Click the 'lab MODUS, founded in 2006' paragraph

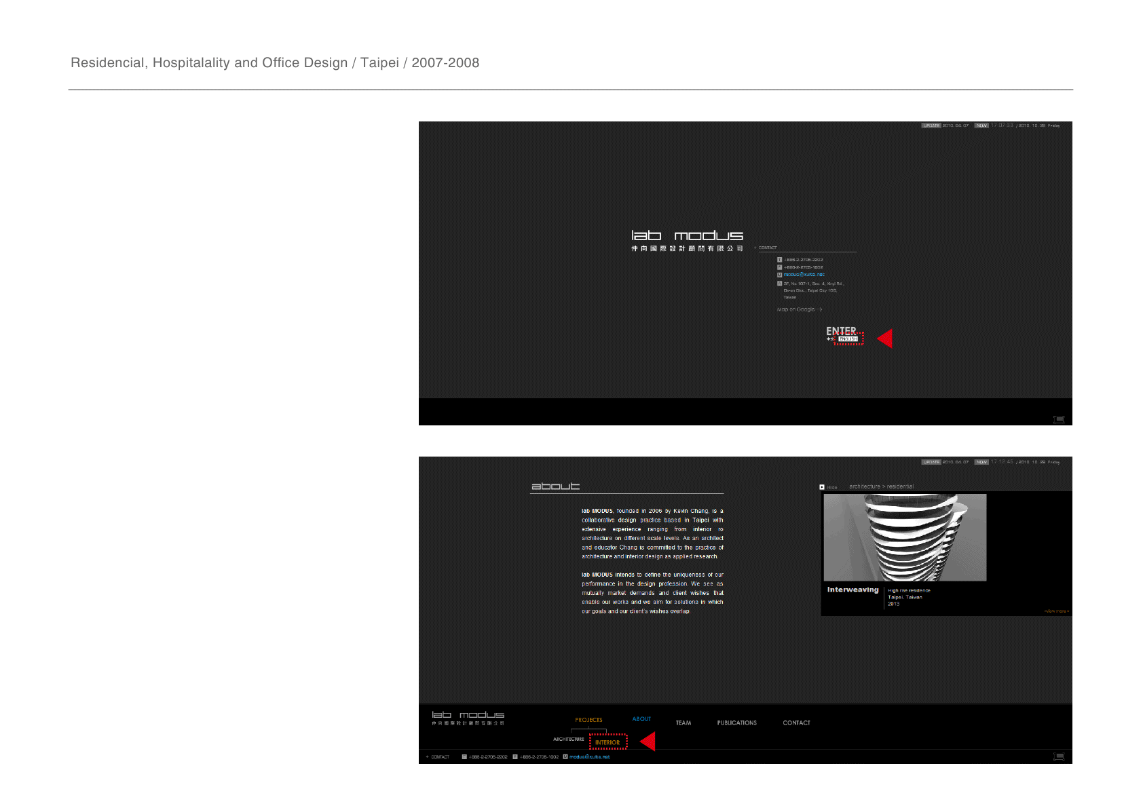pos(652,534)
